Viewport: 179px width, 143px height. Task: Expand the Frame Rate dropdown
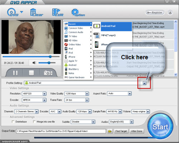[x=87, y=100]
